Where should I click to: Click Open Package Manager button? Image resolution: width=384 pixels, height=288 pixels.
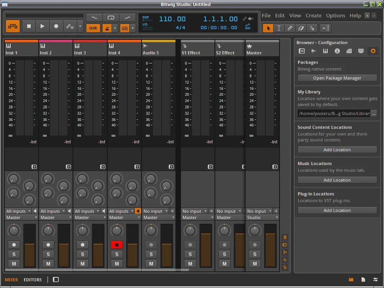[337, 78]
